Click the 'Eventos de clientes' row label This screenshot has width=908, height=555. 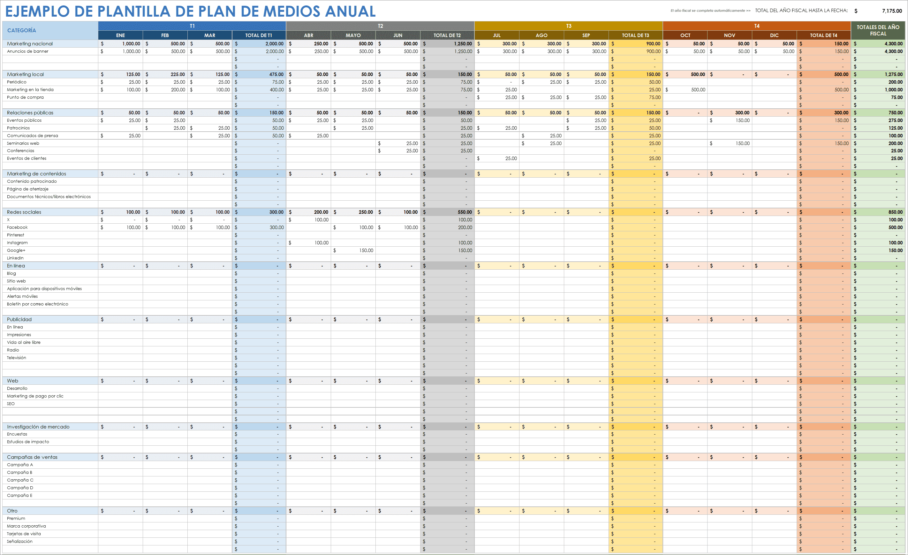coord(26,158)
